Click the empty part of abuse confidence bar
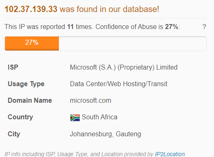 pyautogui.click(x=132, y=43)
